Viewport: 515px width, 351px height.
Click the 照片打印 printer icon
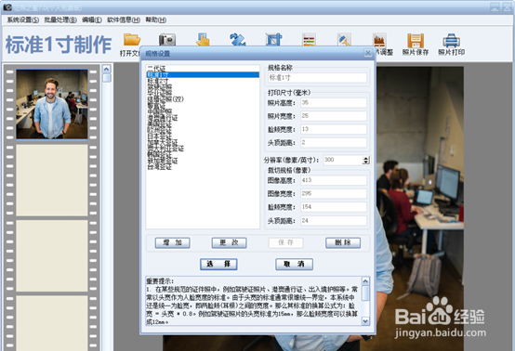click(x=451, y=40)
